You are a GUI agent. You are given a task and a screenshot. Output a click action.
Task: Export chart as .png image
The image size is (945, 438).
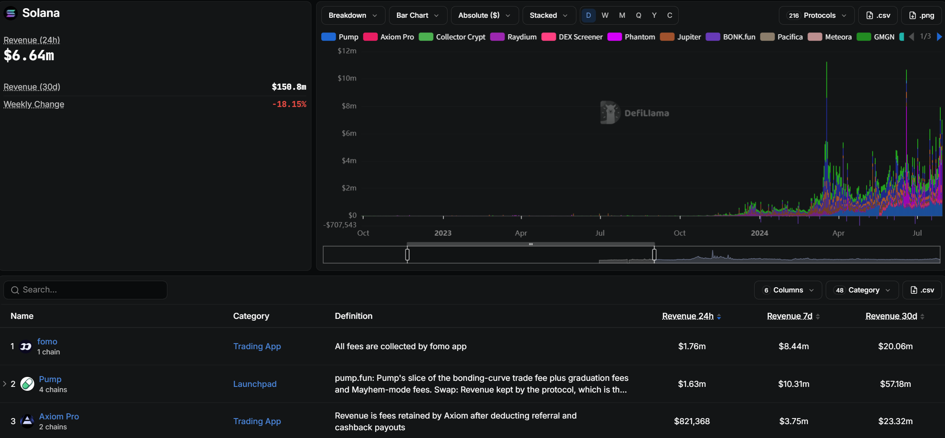click(922, 16)
